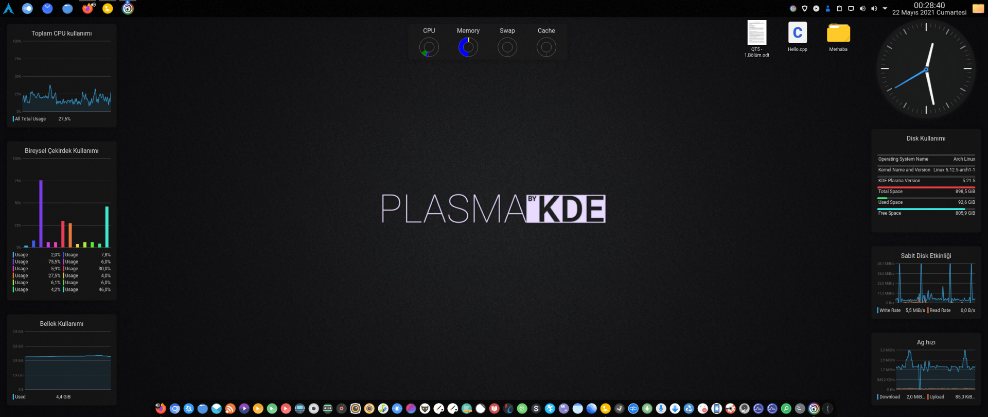Image resolution: width=988 pixels, height=417 pixels.
Task: Click the All Total Usage legend entry
Action: [42, 119]
